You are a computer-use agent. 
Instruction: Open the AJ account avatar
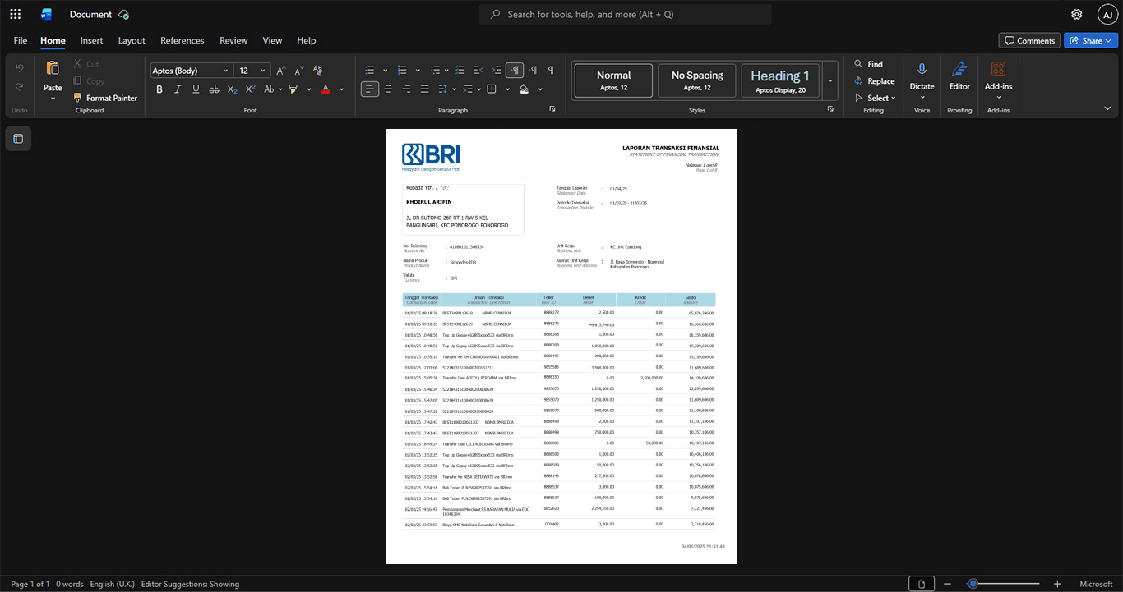pos(1108,14)
